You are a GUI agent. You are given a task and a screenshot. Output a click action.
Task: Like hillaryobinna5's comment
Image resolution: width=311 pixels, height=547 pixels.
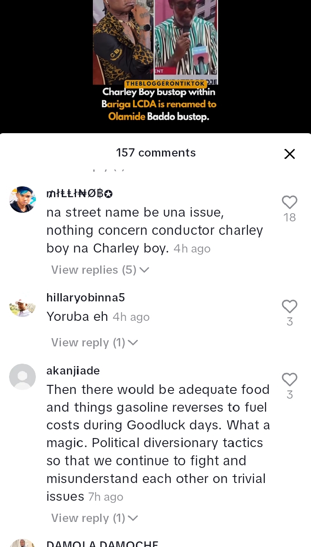coord(289,307)
